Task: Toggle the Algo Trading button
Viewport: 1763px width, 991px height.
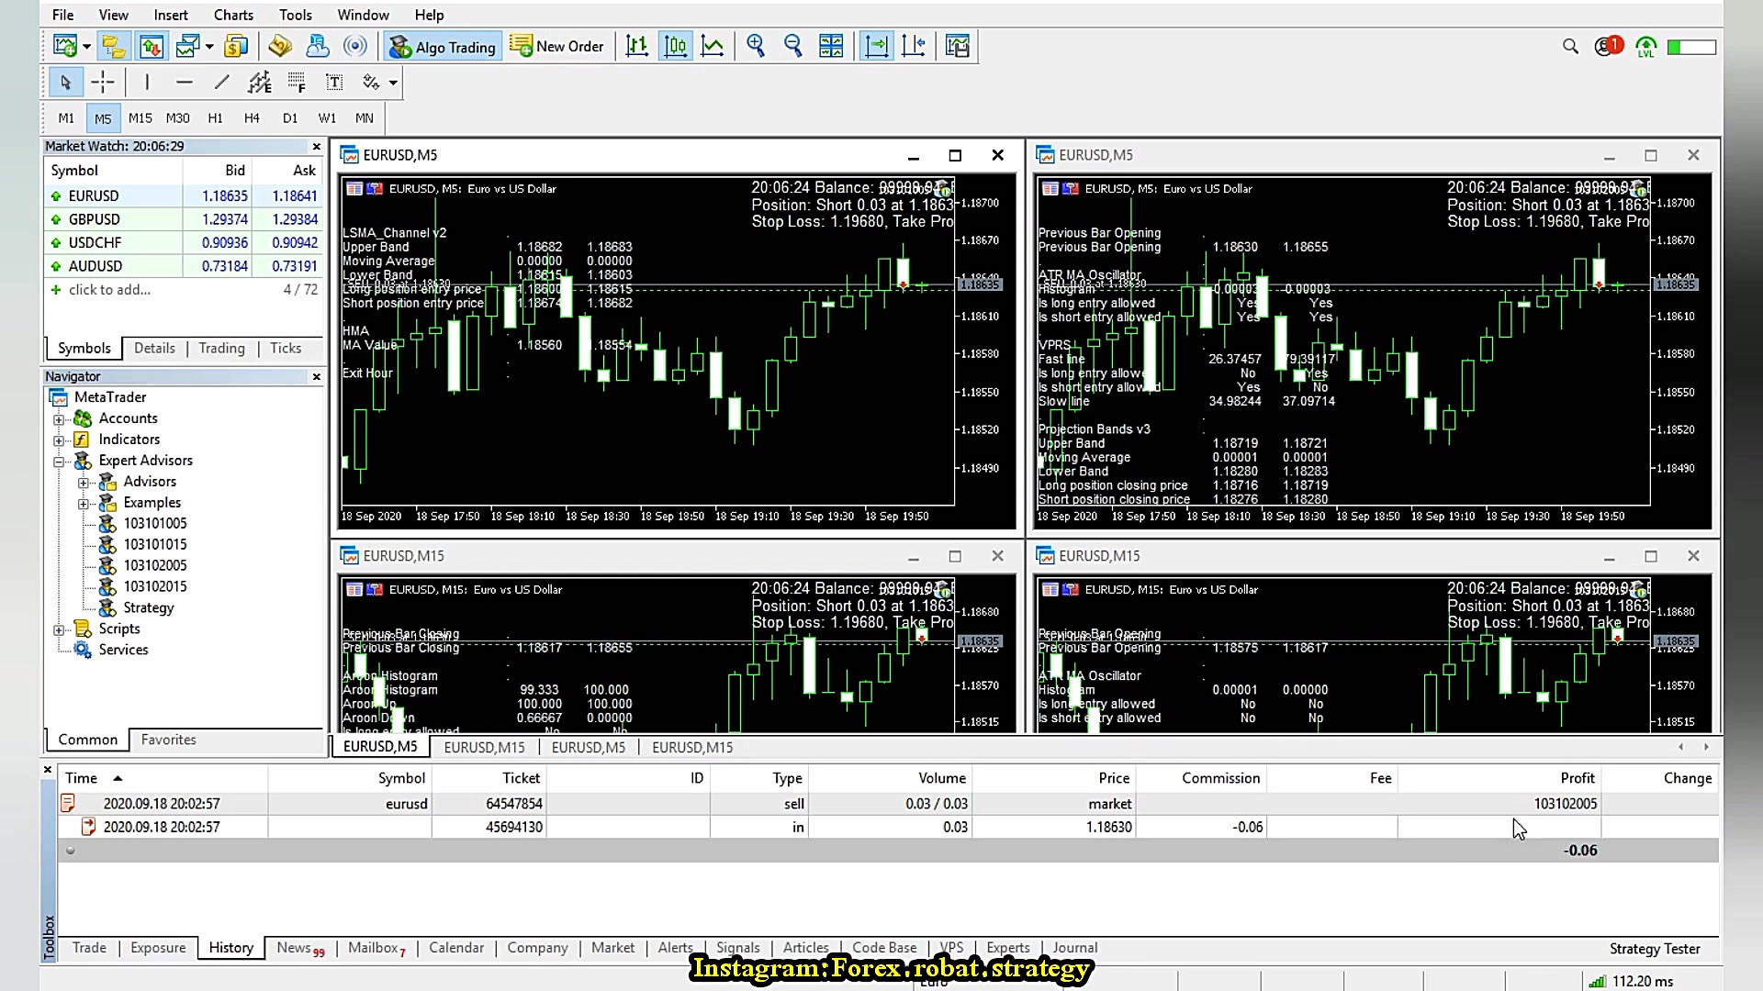Action: 443,47
